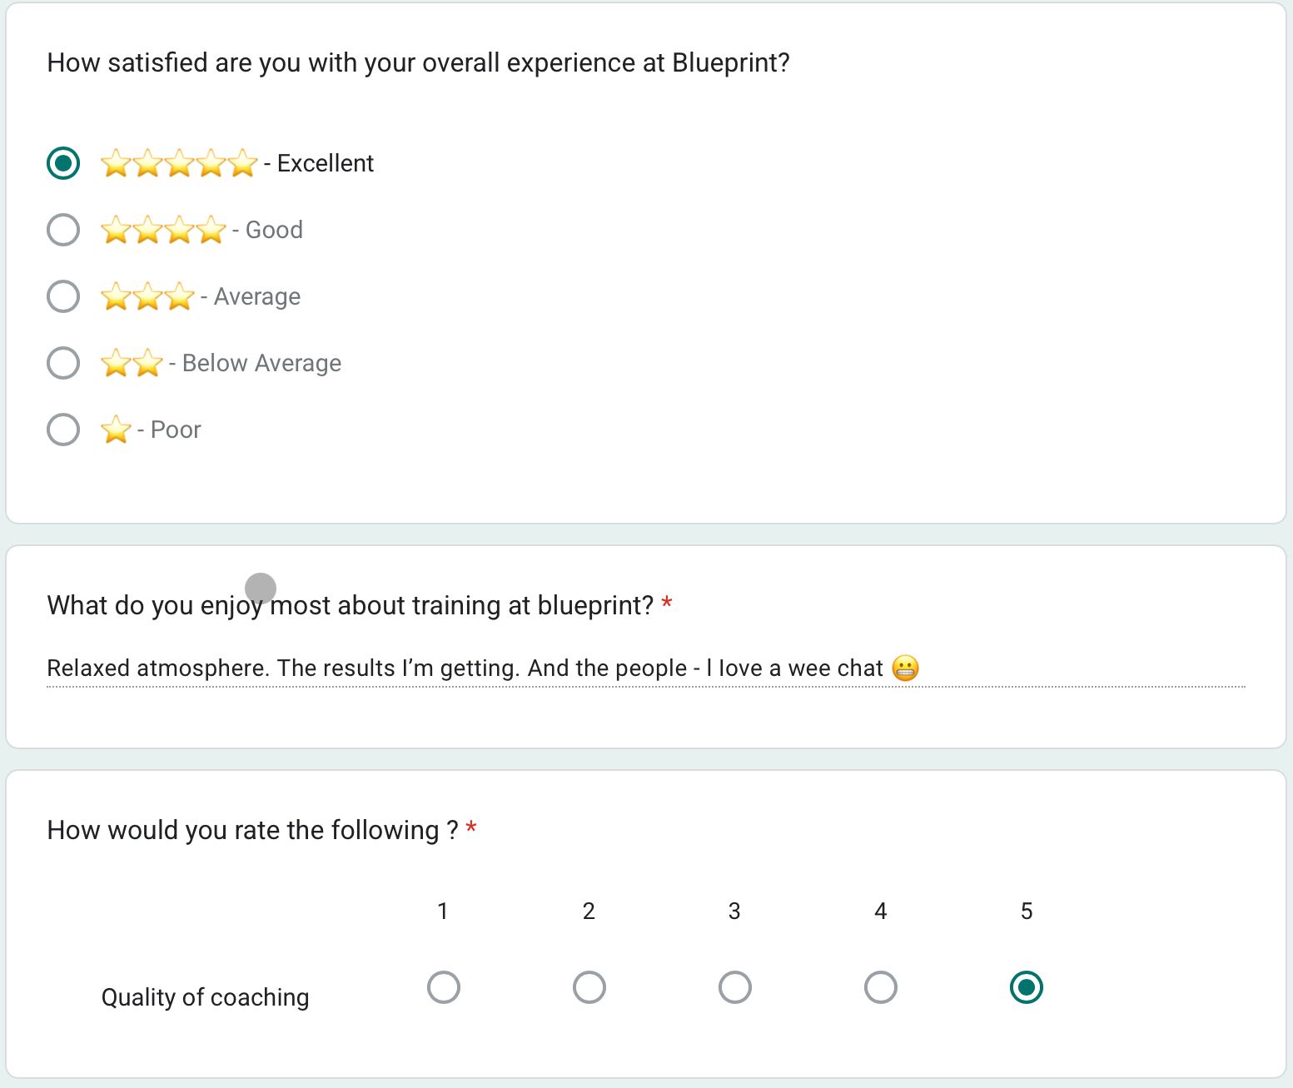Image resolution: width=1293 pixels, height=1088 pixels.
Task: Click the two stars beside Below Average
Action: 132,363
